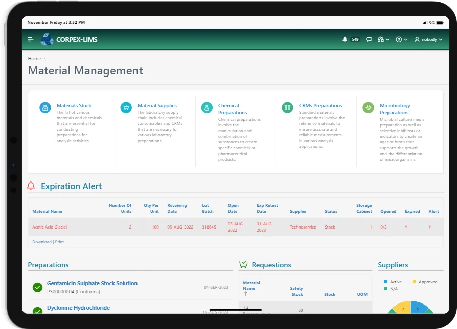457x329 pixels.
Task: Open the notifications bell
Action: coord(345,39)
